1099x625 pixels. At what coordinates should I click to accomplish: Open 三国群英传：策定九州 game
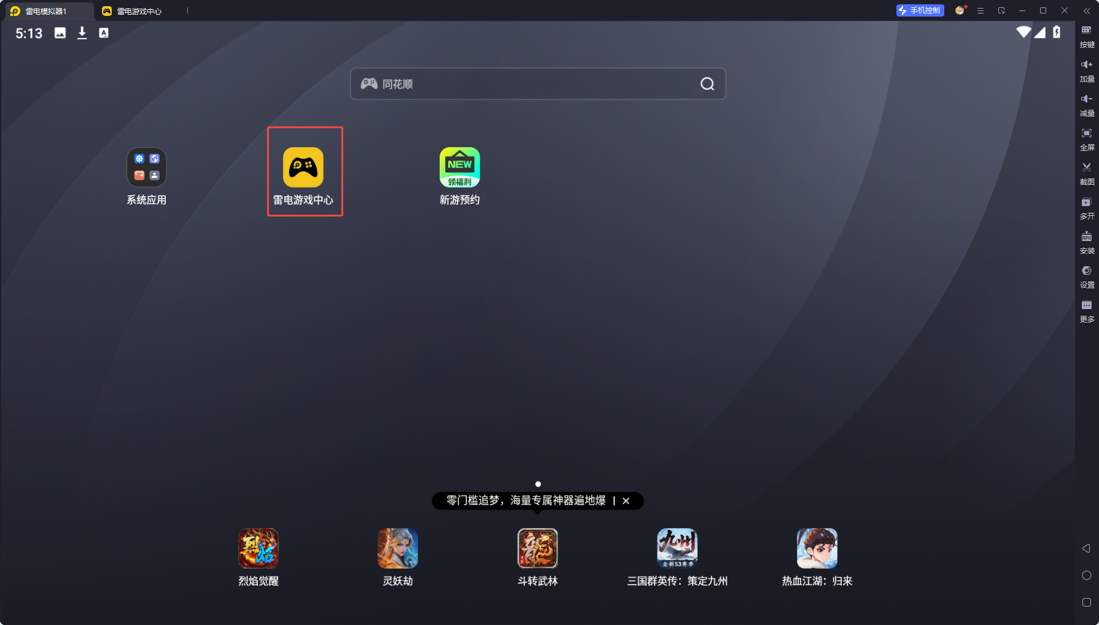[x=677, y=548]
